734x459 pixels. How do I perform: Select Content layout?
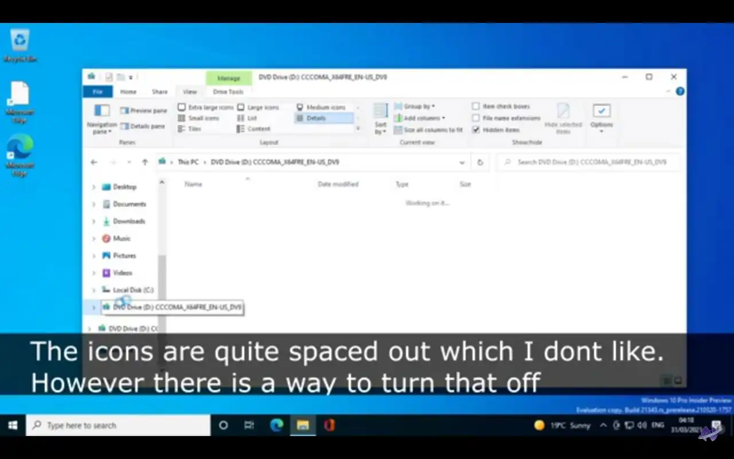click(253, 129)
